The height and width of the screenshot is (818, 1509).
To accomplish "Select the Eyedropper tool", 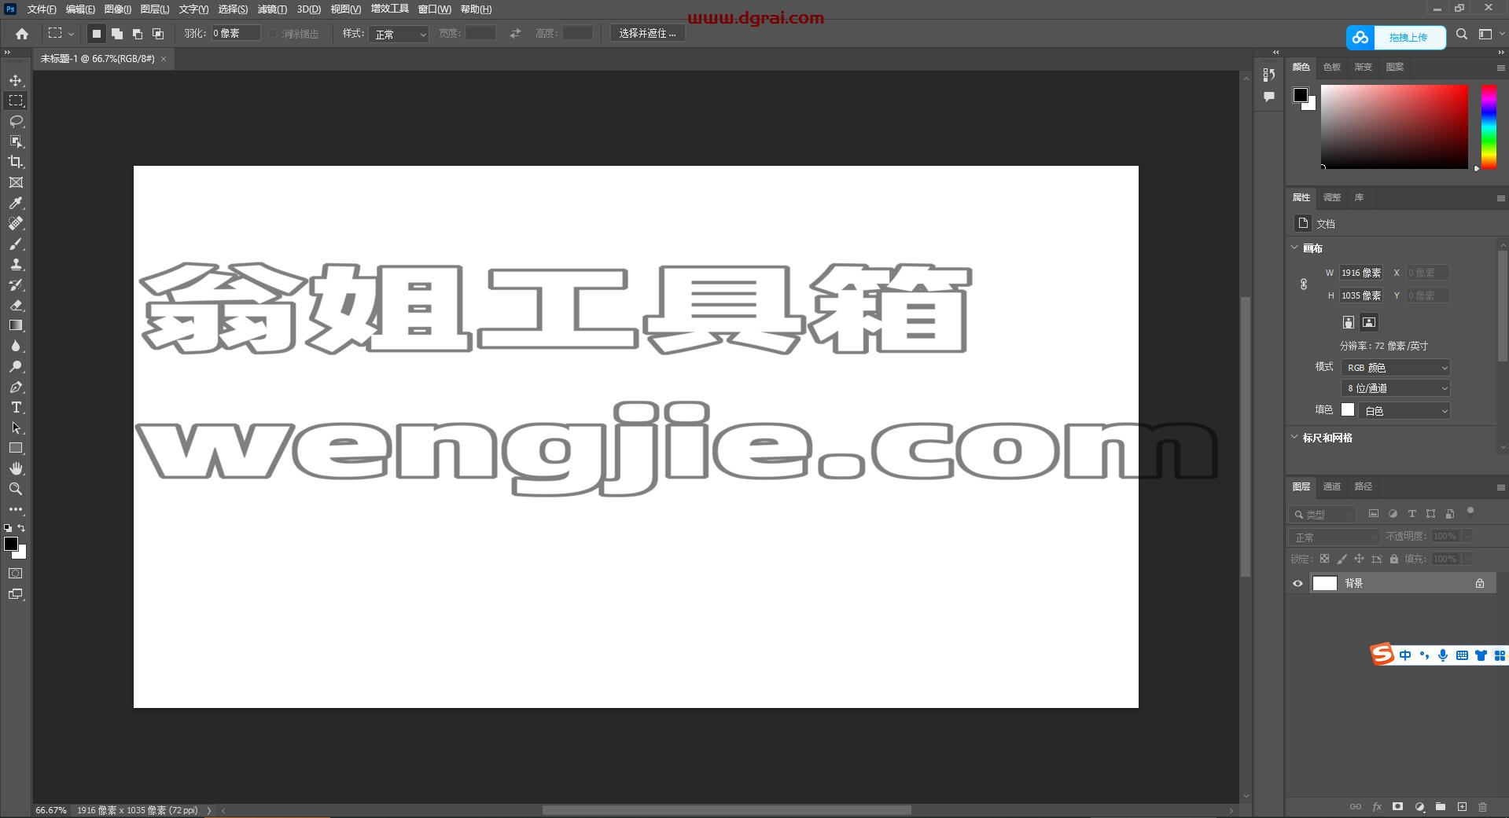I will (16, 203).
